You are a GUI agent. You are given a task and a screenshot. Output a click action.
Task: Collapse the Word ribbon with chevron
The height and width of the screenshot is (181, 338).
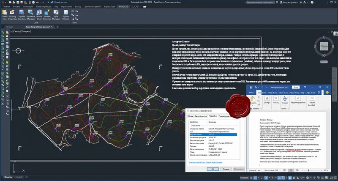coord(329,108)
